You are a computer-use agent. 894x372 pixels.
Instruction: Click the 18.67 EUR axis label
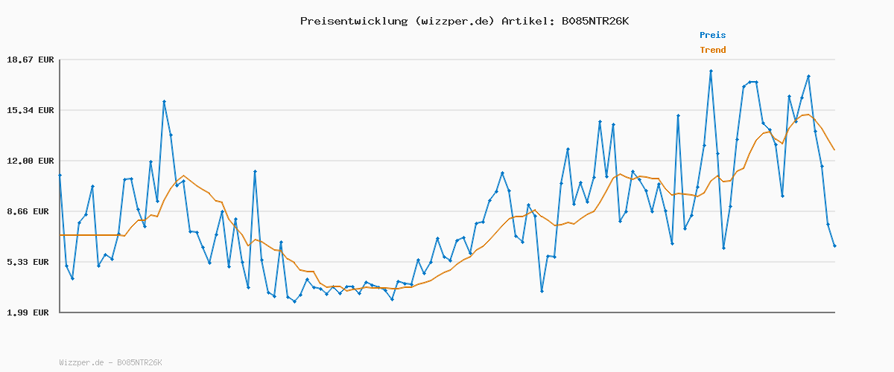[31, 60]
